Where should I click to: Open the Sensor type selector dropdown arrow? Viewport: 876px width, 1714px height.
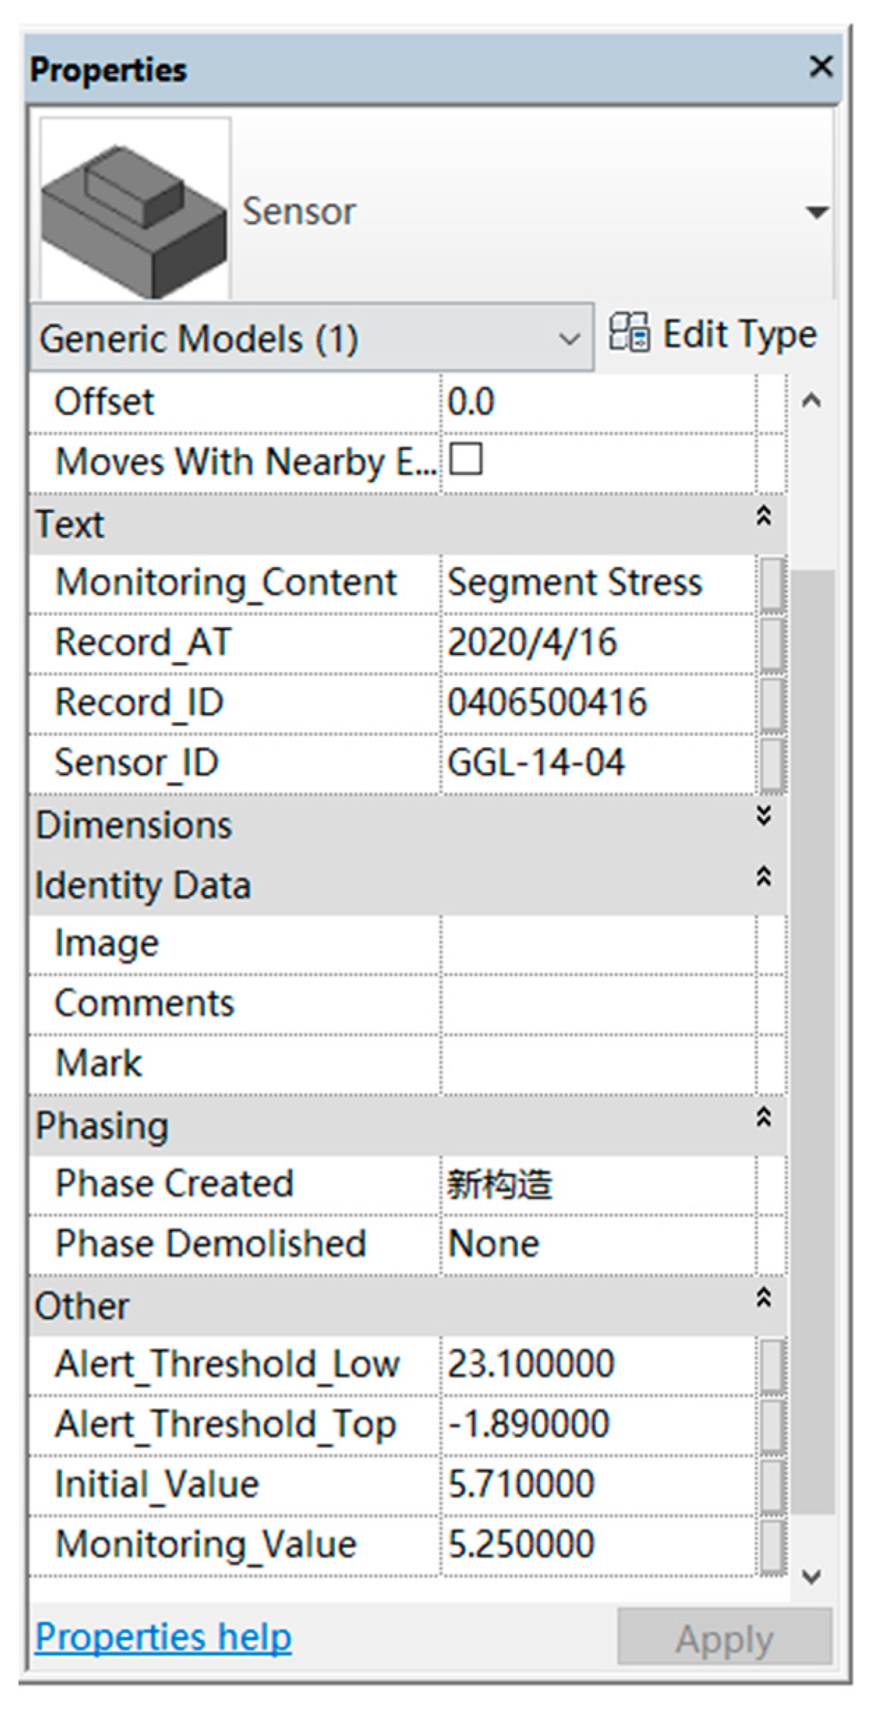click(817, 211)
